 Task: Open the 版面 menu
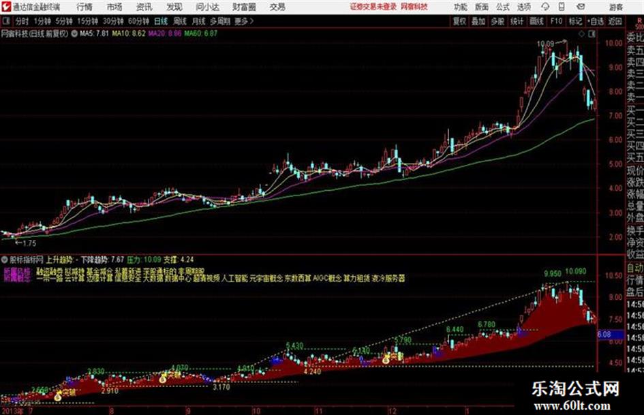(x=482, y=7)
